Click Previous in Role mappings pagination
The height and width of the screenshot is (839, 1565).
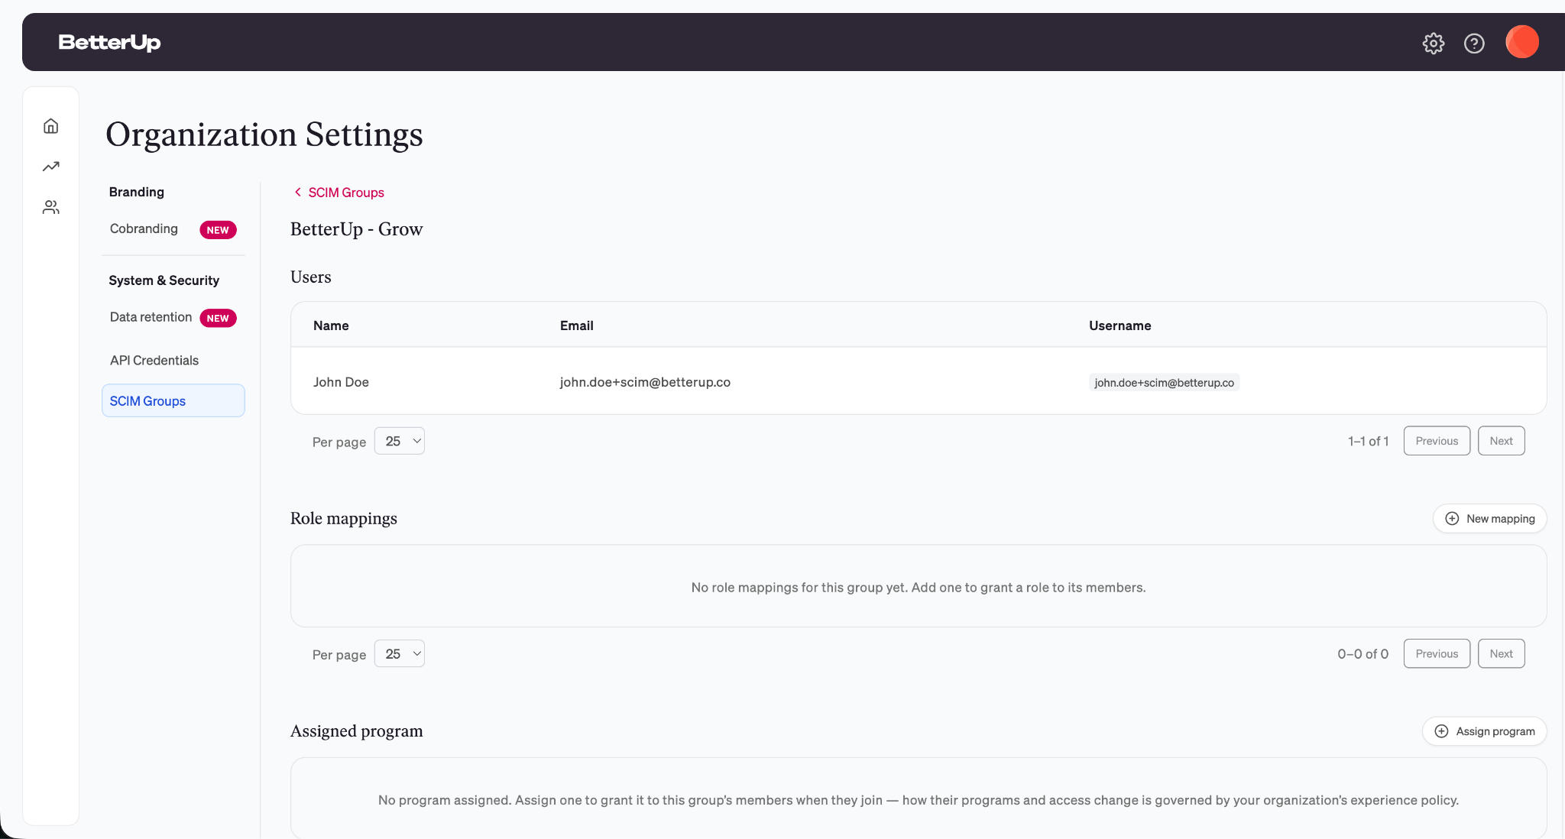[x=1437, y=654]
